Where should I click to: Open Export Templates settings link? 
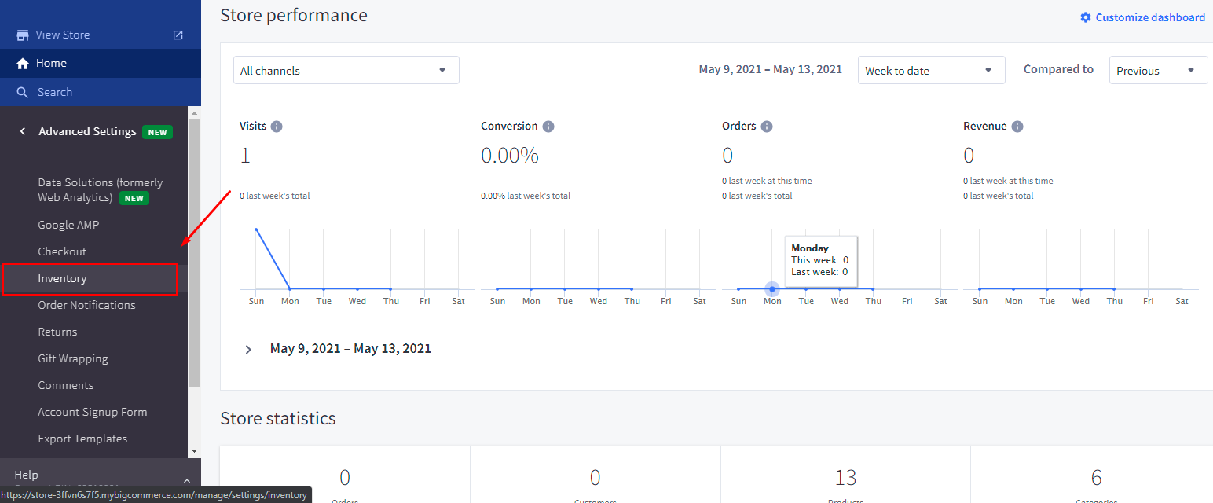[82, 439]
